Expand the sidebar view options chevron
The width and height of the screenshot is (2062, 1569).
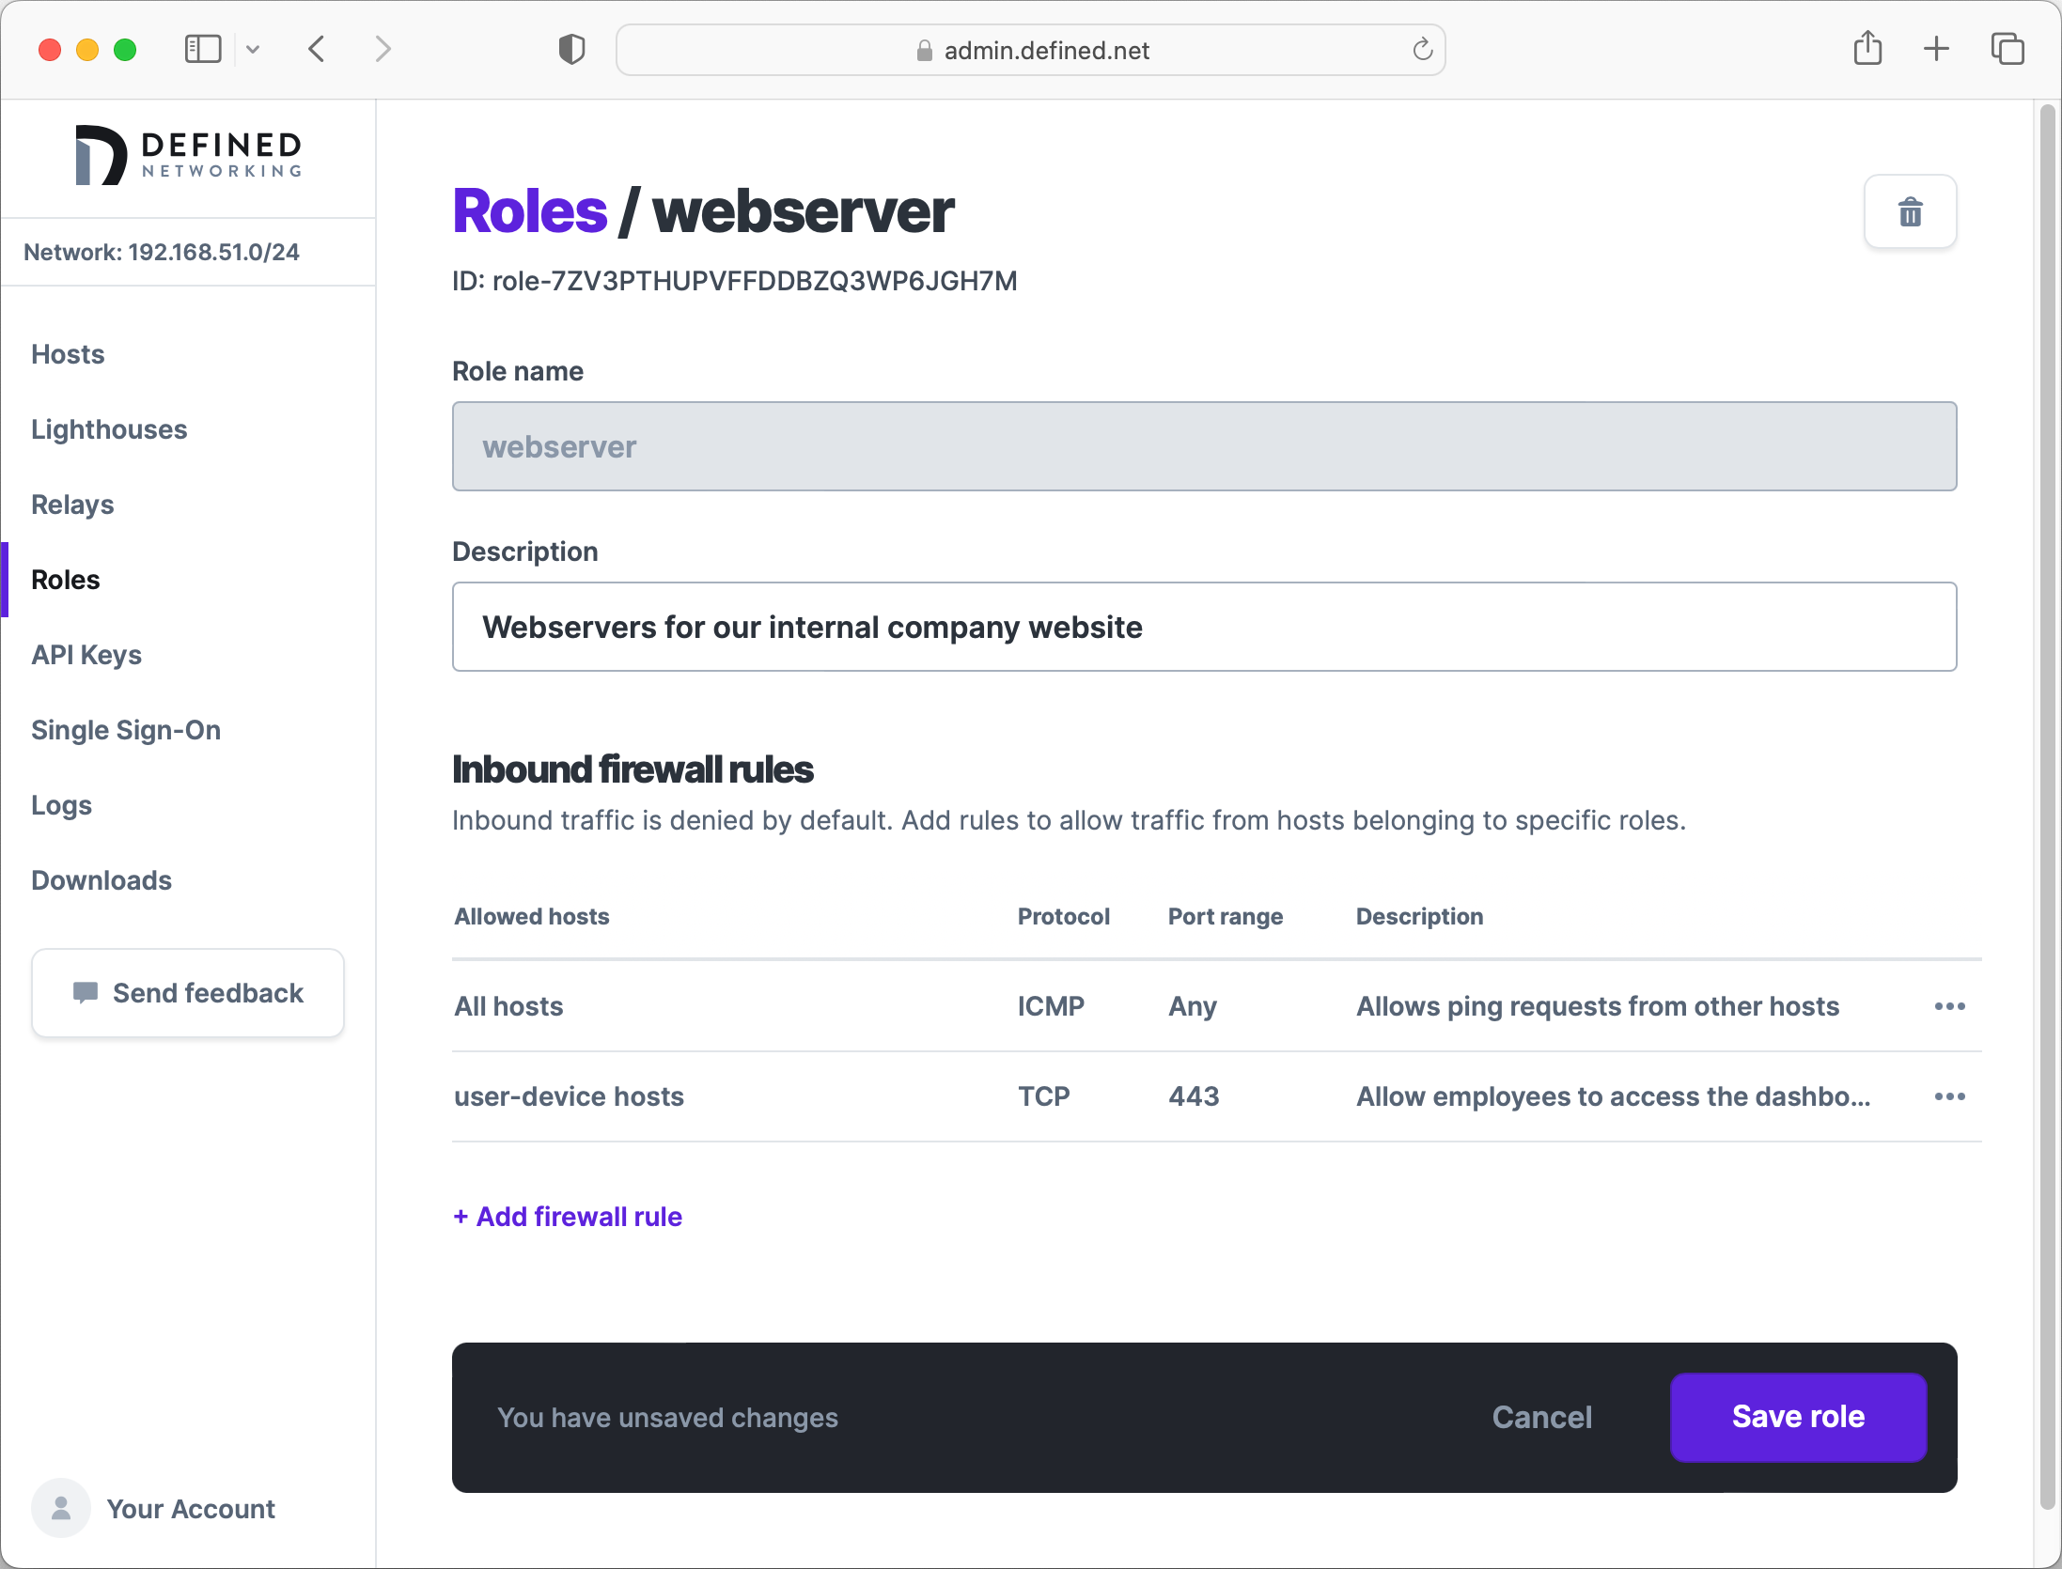[x=253, y=49]
